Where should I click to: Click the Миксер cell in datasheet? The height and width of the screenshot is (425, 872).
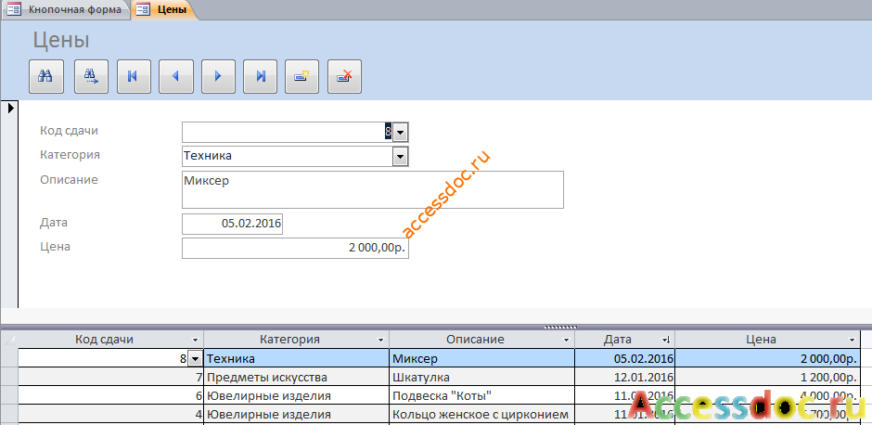(x=482, y=359)
